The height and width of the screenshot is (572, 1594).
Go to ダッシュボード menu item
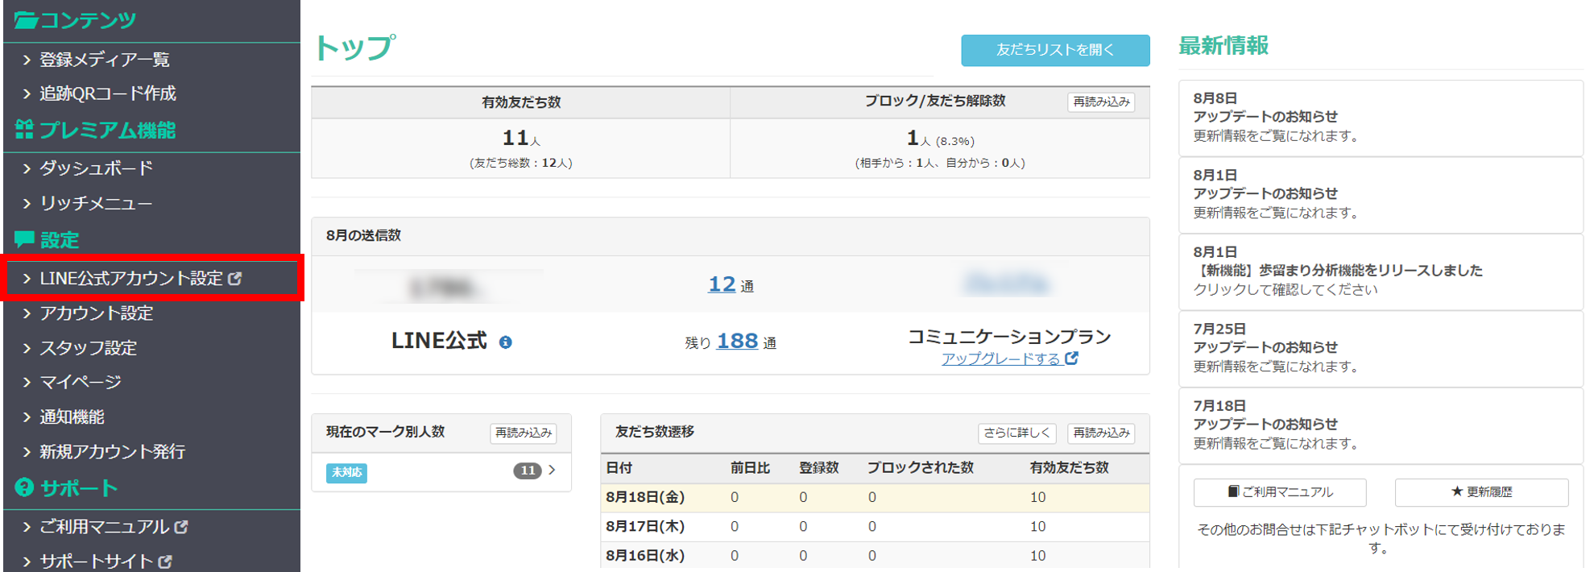[x=96, y=168]
